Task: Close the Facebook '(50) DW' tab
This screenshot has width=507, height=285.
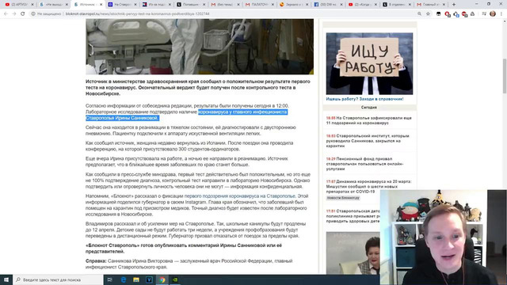Action: (x=341, y=5)
